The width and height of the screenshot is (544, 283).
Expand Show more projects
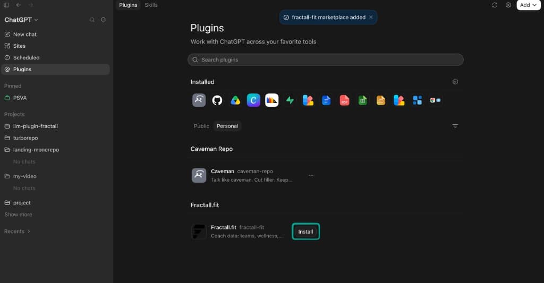pyautogui.click(x=19, y=215)
